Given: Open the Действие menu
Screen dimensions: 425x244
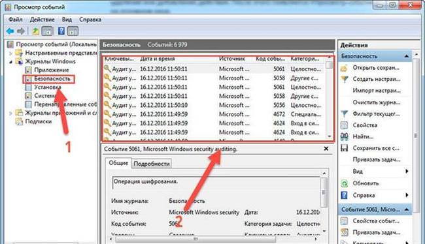Looking at the screenshot, I should coord(42,20).
